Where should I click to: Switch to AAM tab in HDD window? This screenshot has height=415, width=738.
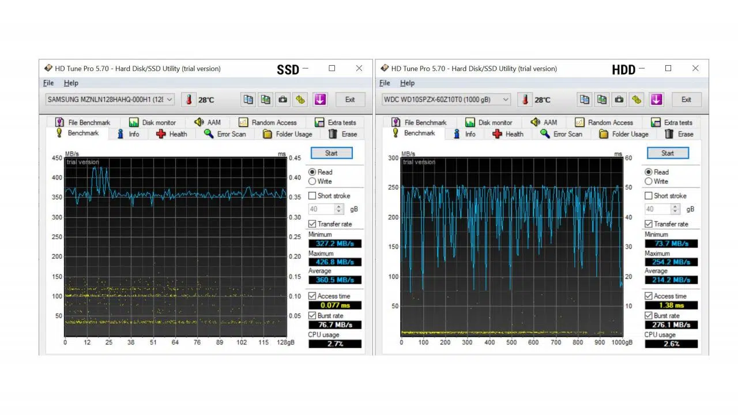point(544,122)
